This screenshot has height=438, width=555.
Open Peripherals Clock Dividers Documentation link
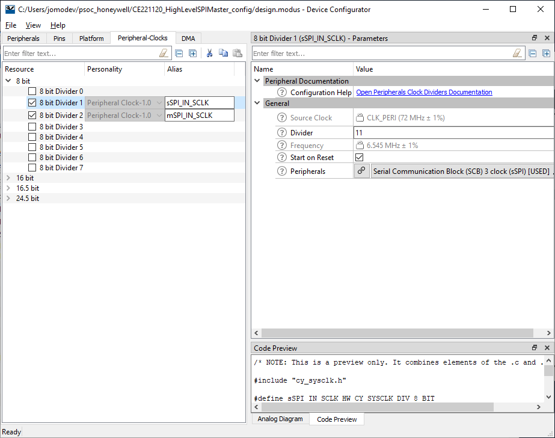424,92
